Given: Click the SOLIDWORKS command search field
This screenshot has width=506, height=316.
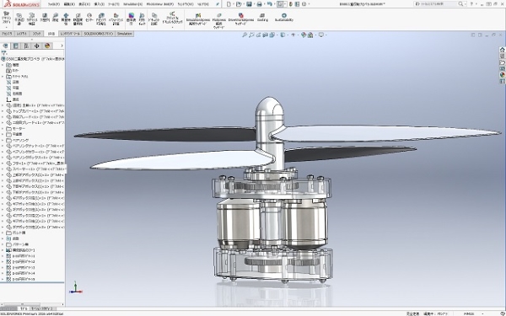Looking at the screenshot, I should [x=439, y=4].
